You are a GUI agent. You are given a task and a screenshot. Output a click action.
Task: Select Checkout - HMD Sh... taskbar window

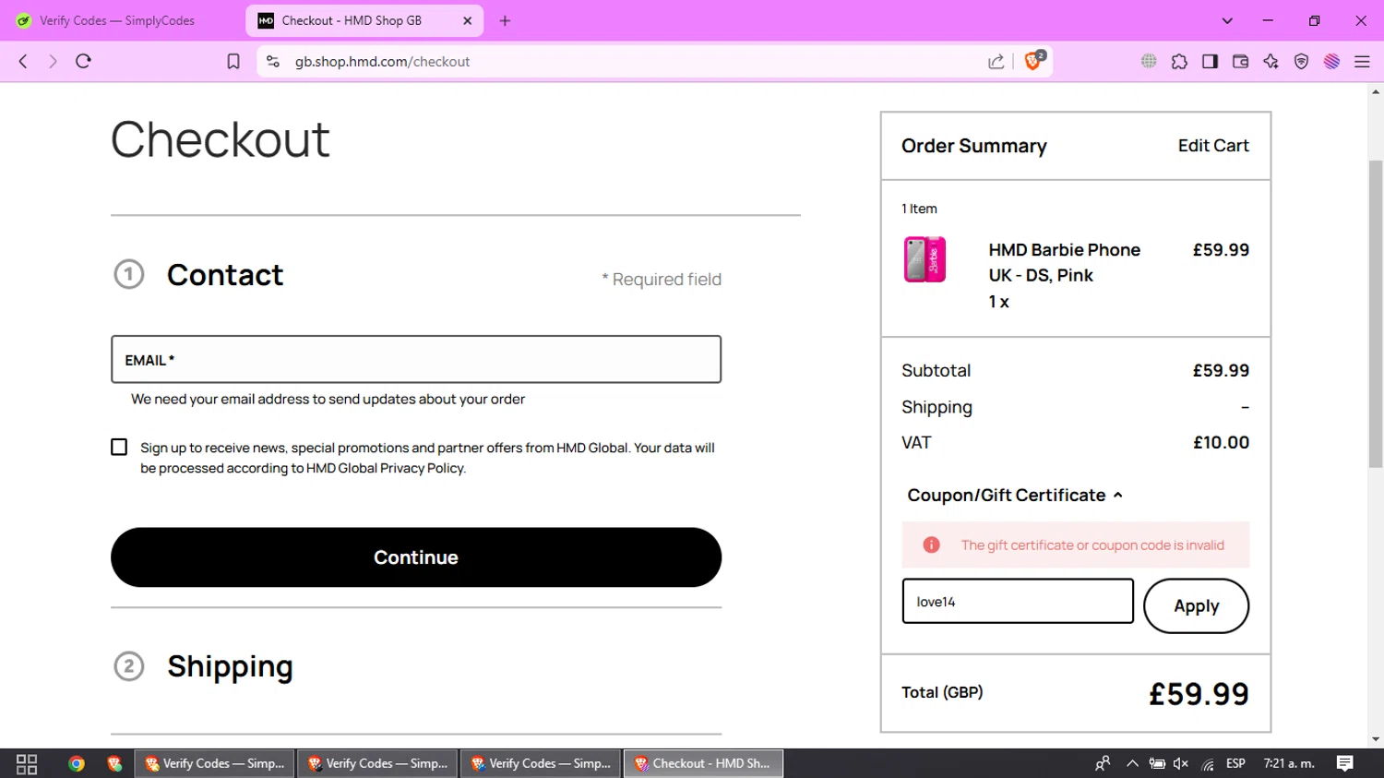tap(704, 763)
